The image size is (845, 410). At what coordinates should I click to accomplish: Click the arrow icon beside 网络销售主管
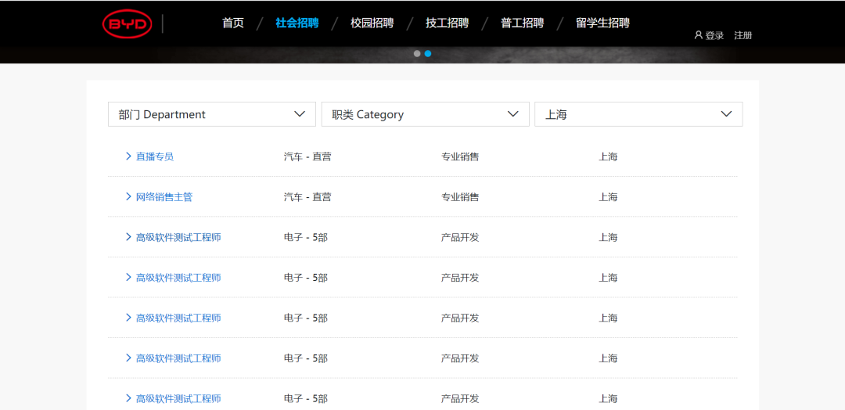point(128,196)
